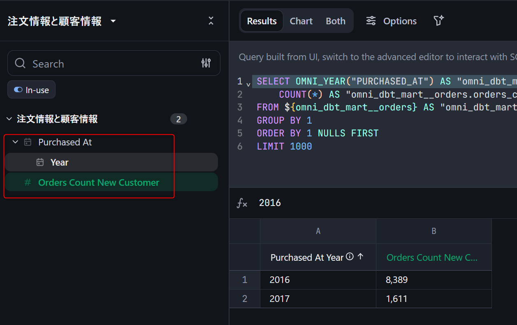Switch to the Chart tab
Image resolution: width=517 pixels, height=325 pixels.
(x=301, y=21)
